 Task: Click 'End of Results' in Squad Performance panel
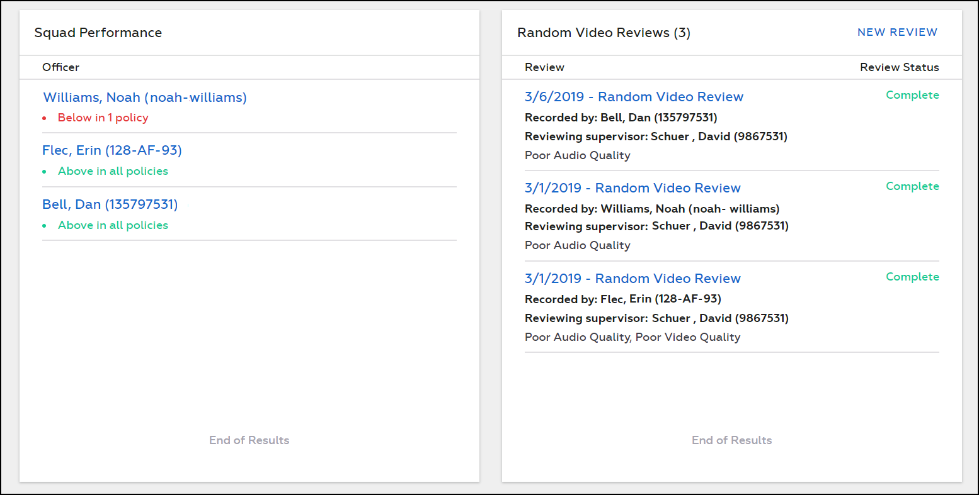click(x=249, y=440)
